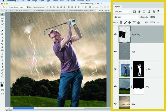Image resolution: width=166 pixels, height=111 pixels.
Task: Select the Lasso tool
Action: (2, 21)
